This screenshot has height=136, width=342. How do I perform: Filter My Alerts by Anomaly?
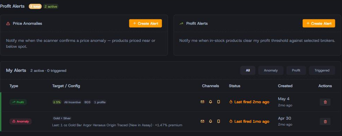pyautogui.click(x=271, y=70)
